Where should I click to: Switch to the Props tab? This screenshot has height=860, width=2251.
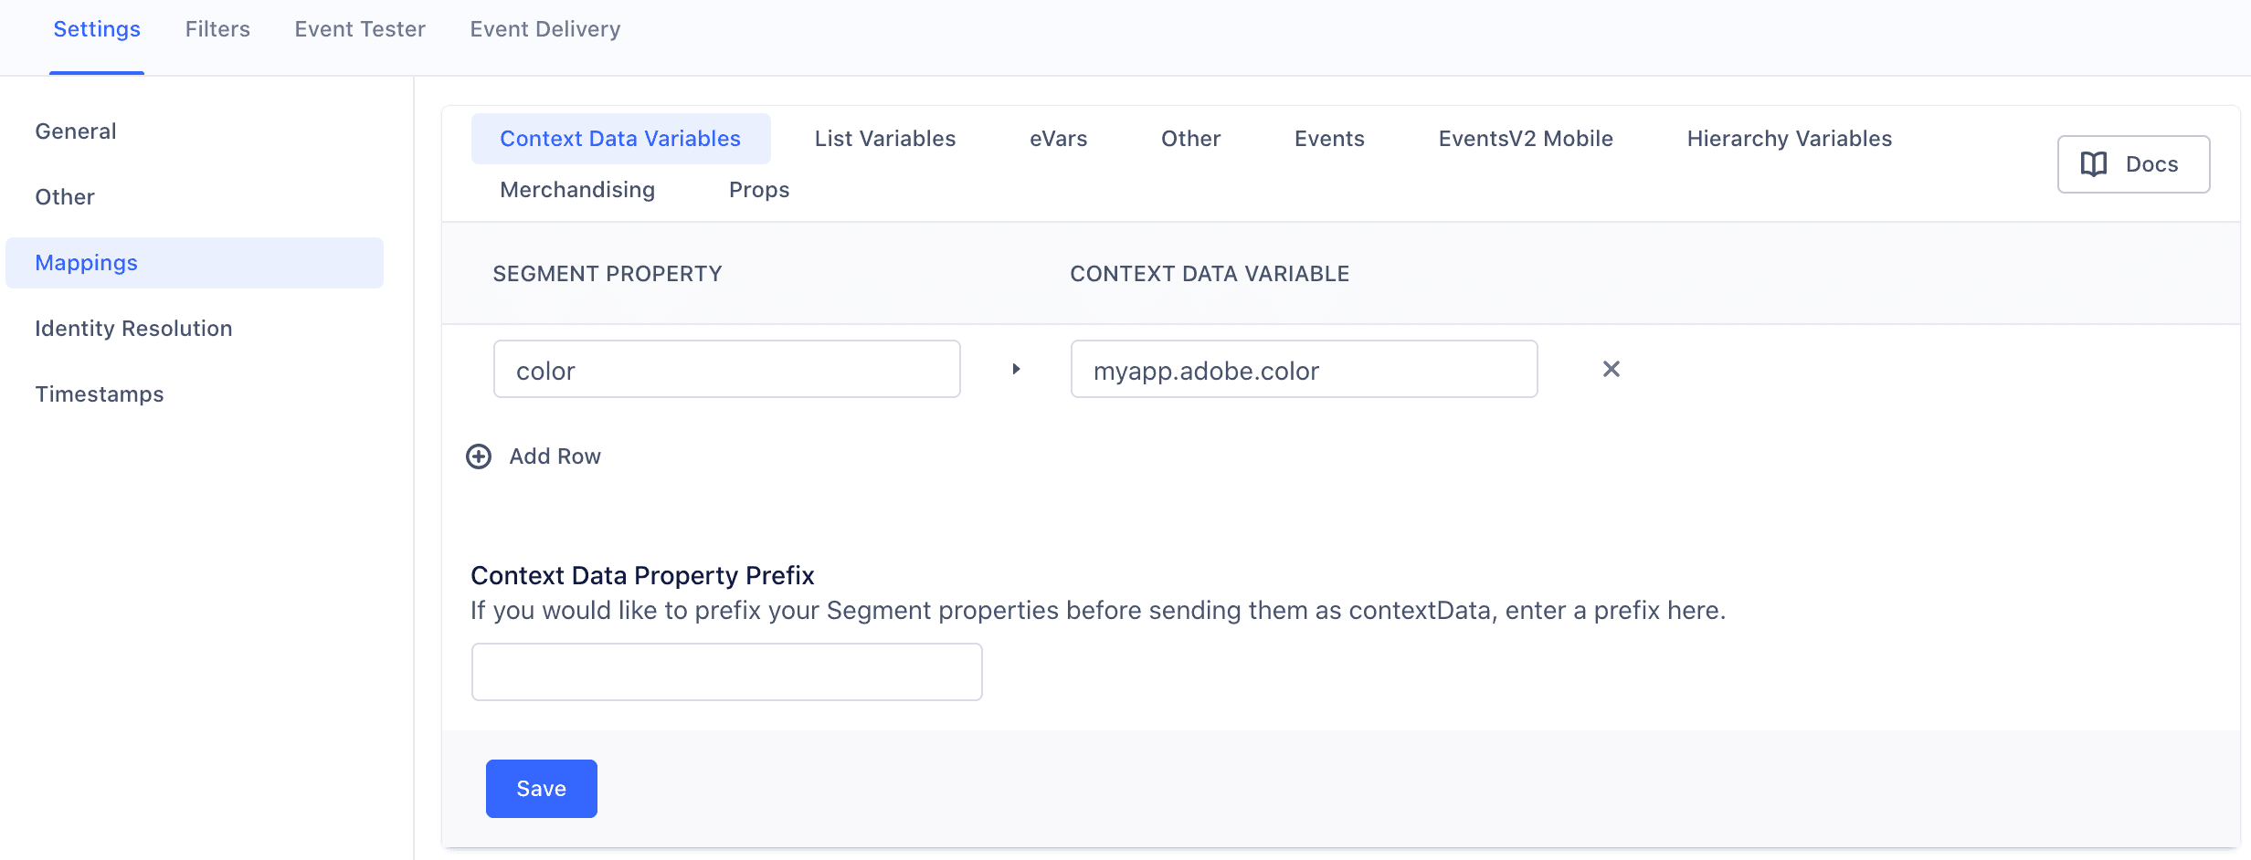tap(758, 190)
